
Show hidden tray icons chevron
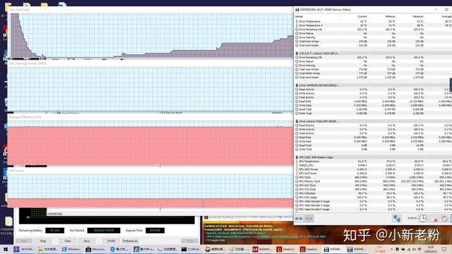pos(392,249)
